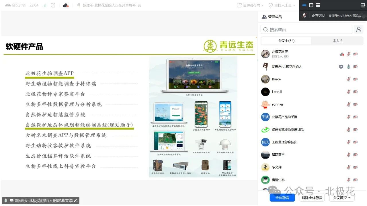Toggle camera for 北极花客服
The image size is (367, 206).
pyautogui.click(x=356, y=54)
